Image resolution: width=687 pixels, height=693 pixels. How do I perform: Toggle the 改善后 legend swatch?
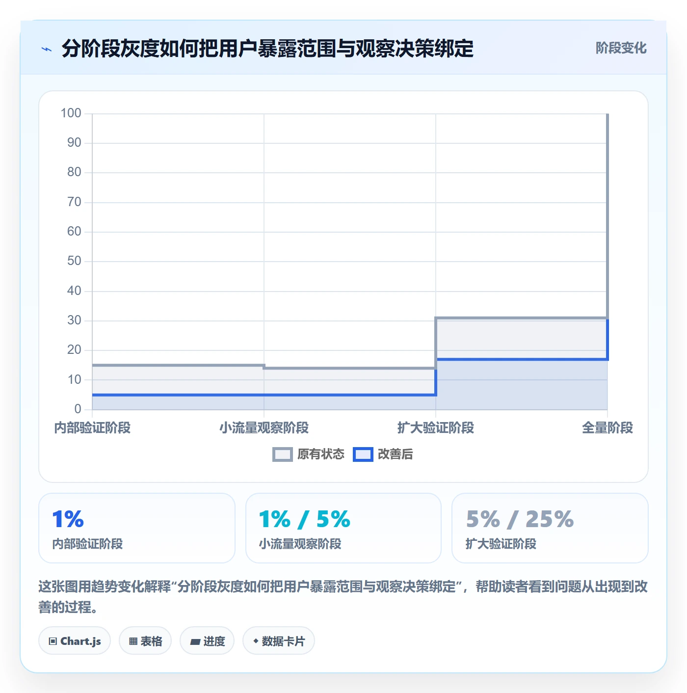363,454
